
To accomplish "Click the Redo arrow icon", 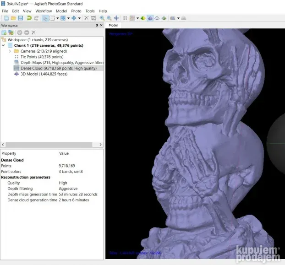I will (36, 18).
